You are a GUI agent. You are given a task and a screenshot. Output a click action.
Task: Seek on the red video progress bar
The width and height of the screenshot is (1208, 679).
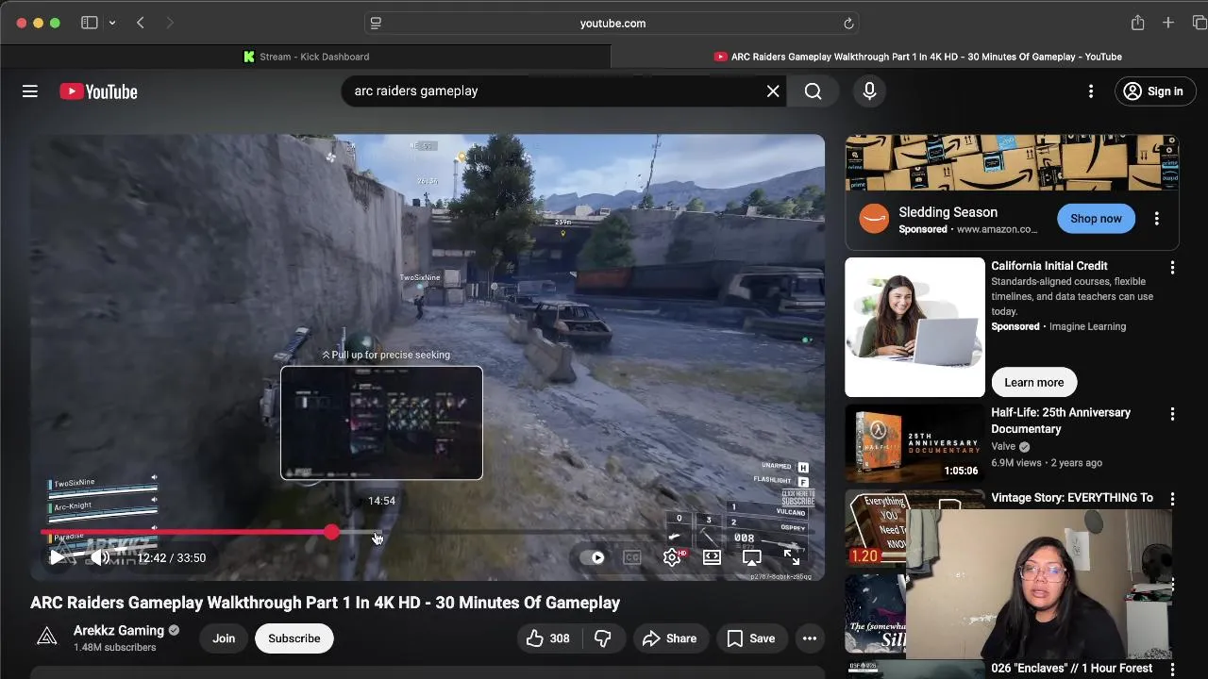pyautogui.click(x=185, y=533)
